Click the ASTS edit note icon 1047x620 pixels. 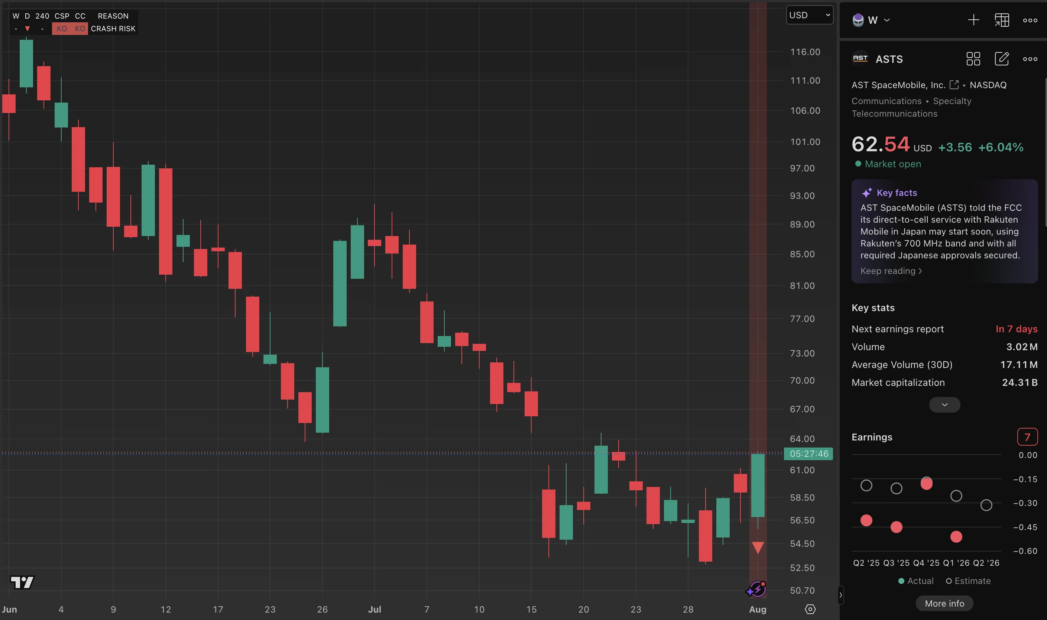(x=1001, y=59)
